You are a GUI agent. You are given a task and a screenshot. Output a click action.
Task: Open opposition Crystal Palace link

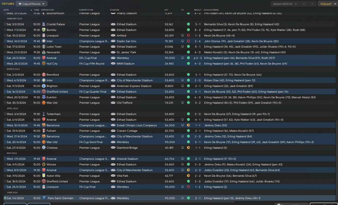[56, 24]
